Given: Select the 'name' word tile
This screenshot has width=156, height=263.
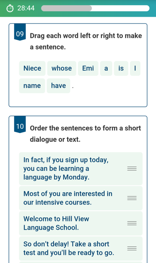Looking at the screenshot, I should [32, 86].
